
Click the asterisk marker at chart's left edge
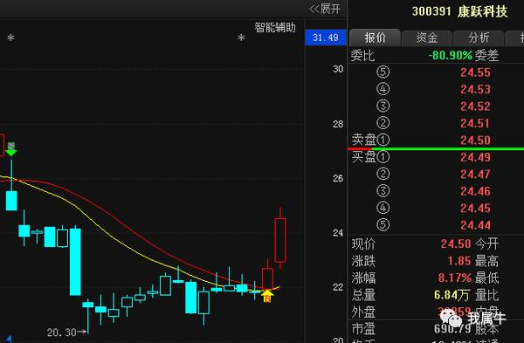coord(10,38)
